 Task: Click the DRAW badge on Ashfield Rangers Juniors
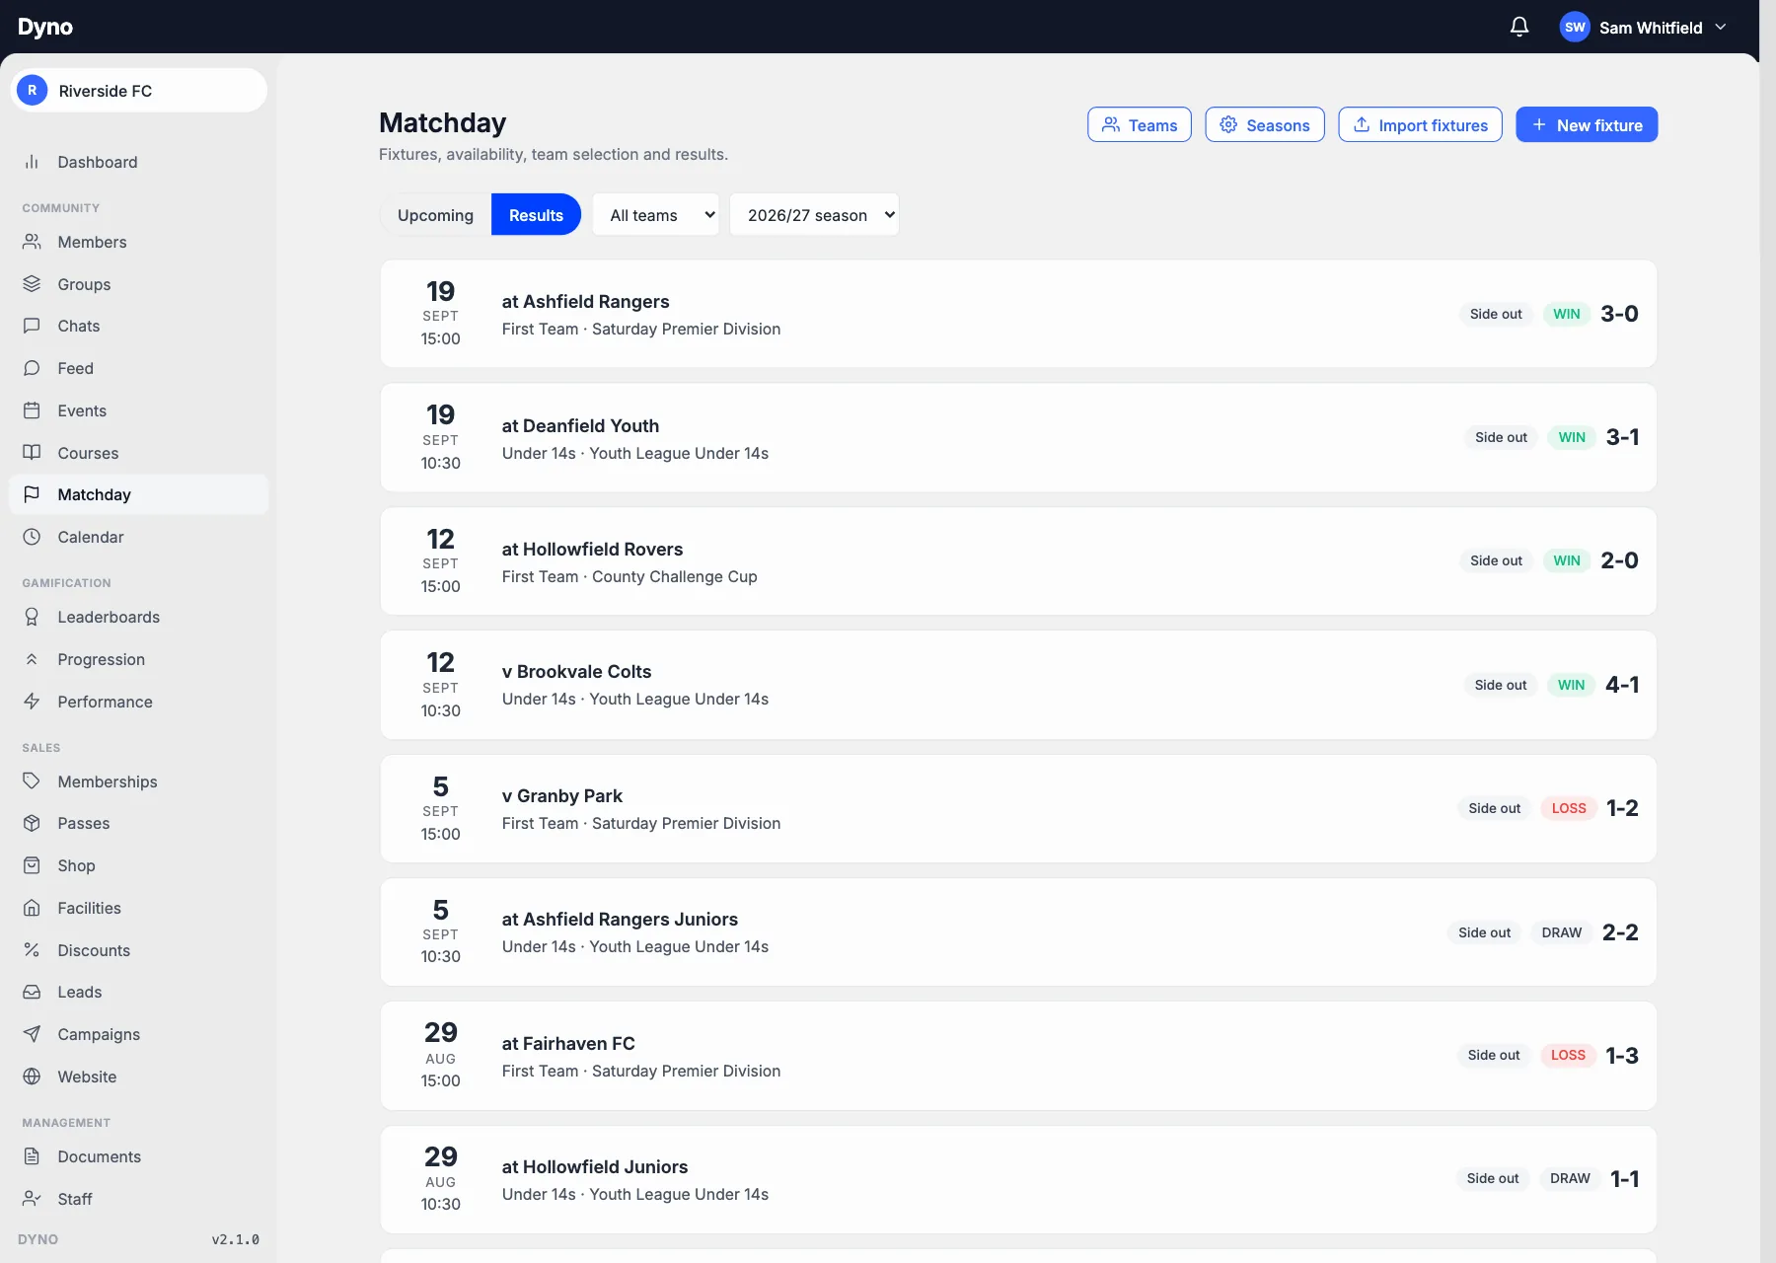[x=1561, y=932]
